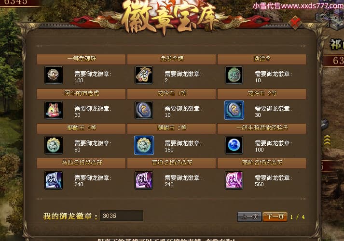Select the 一等武魂珠 item icon

point(54,75)
